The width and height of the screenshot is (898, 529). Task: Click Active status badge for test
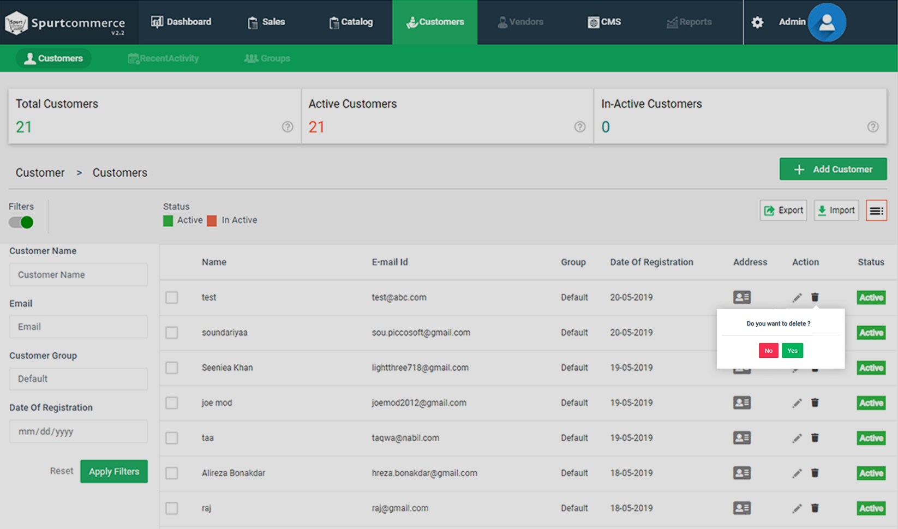(871, 297)
